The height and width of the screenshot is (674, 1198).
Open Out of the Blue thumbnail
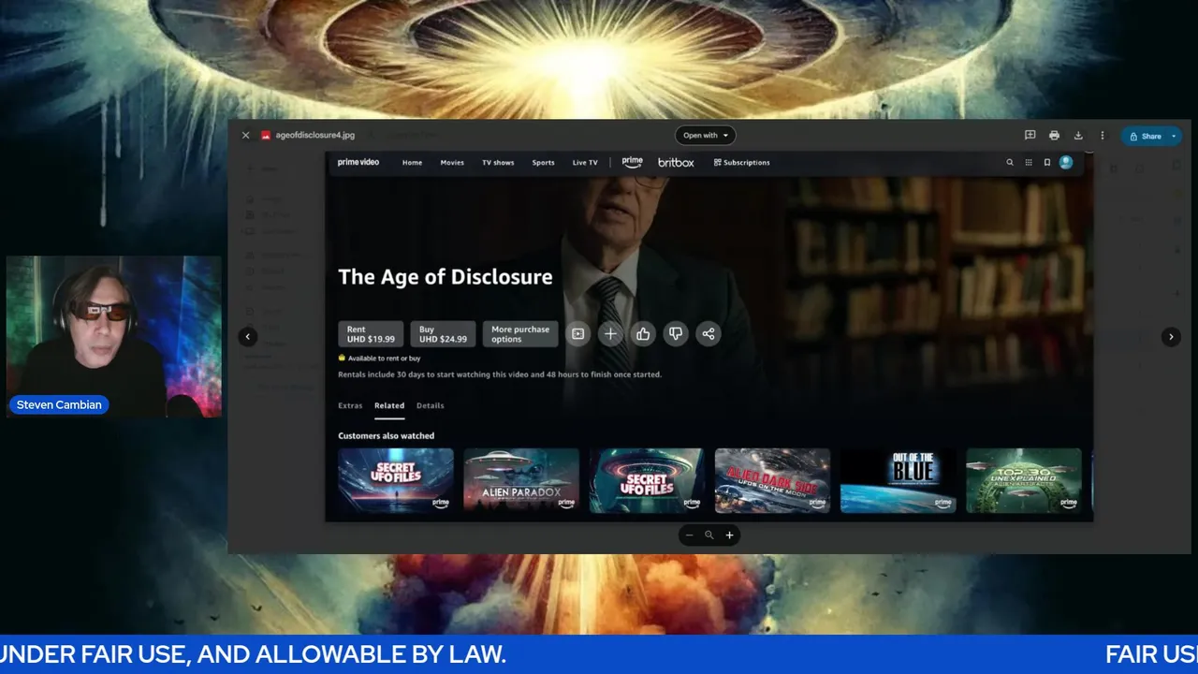pyautogui.click(x=898, y=480)
